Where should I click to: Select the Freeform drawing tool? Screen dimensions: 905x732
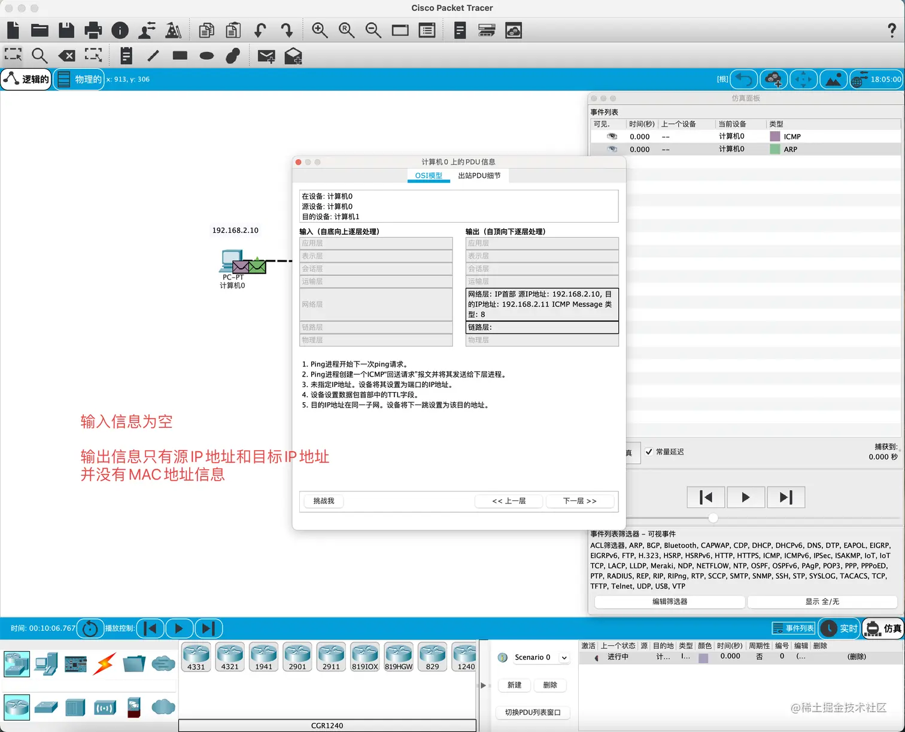pos(233,56)
